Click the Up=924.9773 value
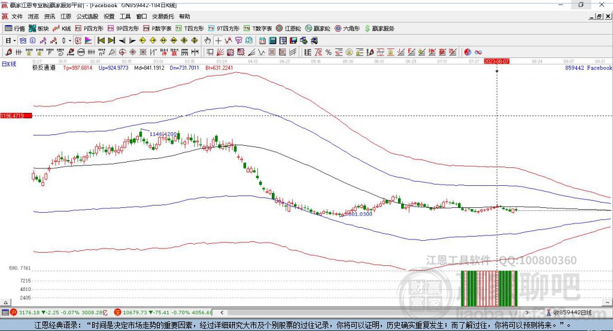 113,68
